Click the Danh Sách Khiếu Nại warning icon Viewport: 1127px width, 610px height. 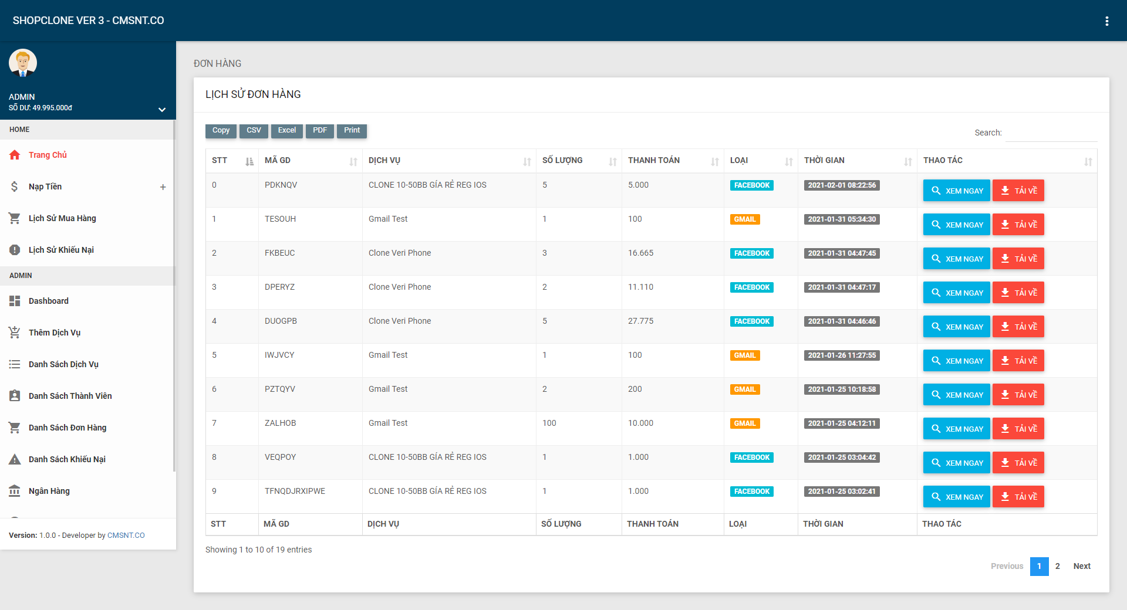[x=15, y=459]
